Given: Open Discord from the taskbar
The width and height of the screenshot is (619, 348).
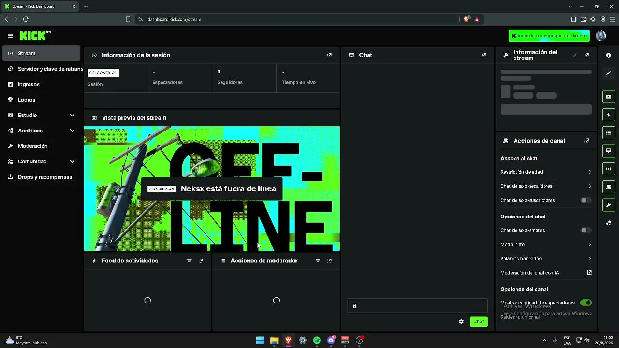Looking at the screenshot, I should [x=331, y=340].
